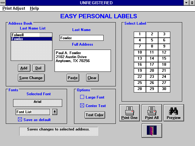Open the Help menu
The width and height of the screenshot is (195, 146).
pyautogui.click(x=34, y=9)
